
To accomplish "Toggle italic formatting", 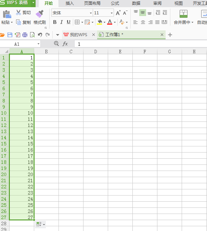I will 62,22.
